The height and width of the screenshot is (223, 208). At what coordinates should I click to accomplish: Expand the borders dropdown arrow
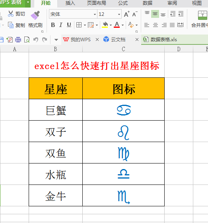(x=85, y=25)
